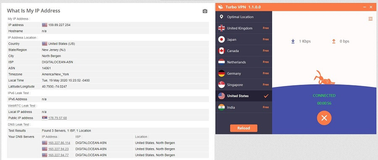The image size is (378, 160).
Task: Click Free label next to Japan
Action: [266, 39]
